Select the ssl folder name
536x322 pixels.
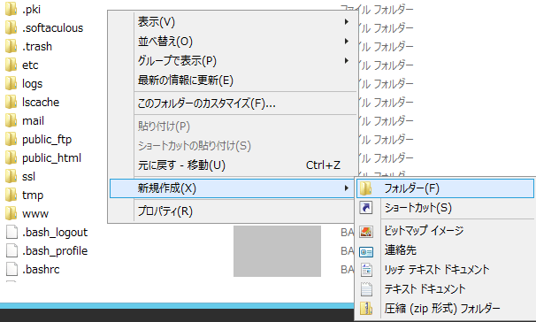[x=28, y=176]
